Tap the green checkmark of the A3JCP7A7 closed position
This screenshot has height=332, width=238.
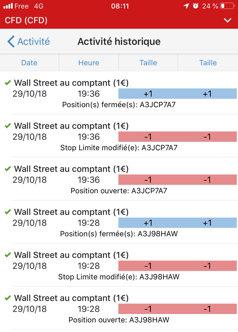8,83
